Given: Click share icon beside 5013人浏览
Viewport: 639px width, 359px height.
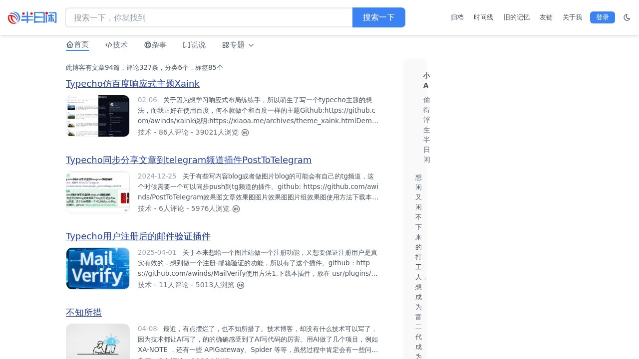Looking at the screenshot, I should pos(241,285).
